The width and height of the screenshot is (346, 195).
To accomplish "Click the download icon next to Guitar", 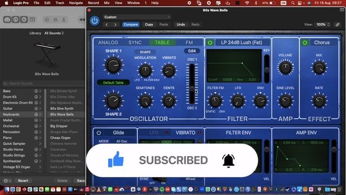I will click(x=36, y=108).
